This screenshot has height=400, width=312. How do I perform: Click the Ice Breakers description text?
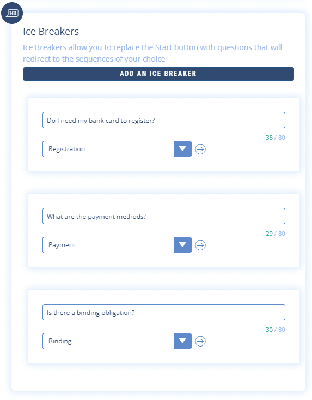(152, 53)
